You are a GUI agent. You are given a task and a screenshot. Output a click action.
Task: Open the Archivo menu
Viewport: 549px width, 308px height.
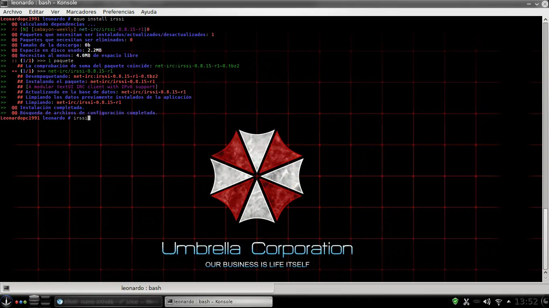click(12, 12)
